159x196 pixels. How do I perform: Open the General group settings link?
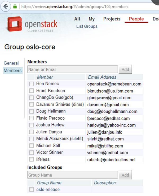11,63
